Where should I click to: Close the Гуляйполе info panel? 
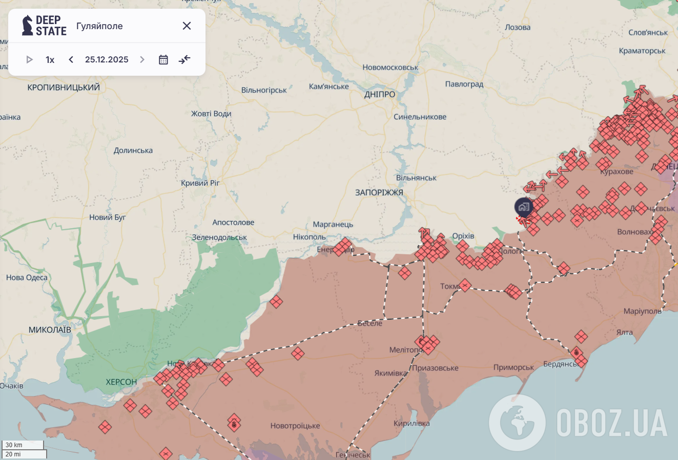(x=187, y=26)
